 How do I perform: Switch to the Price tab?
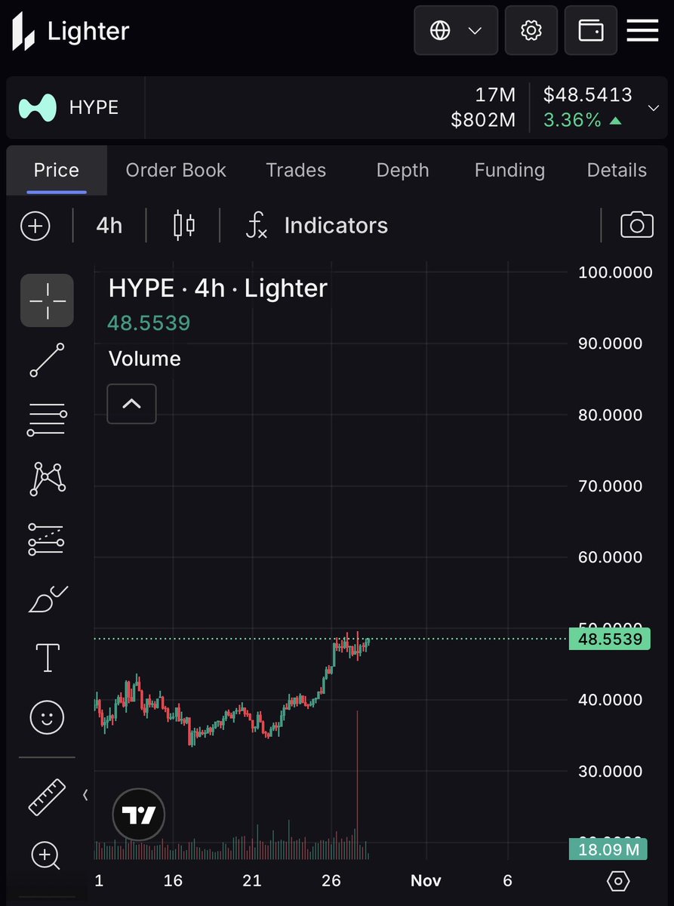click(x=57, y=171)
